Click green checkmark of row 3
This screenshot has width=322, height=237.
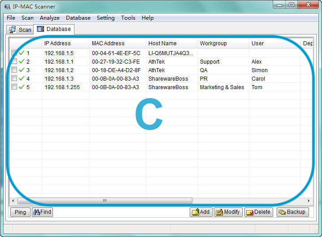[x=22, y=70]
